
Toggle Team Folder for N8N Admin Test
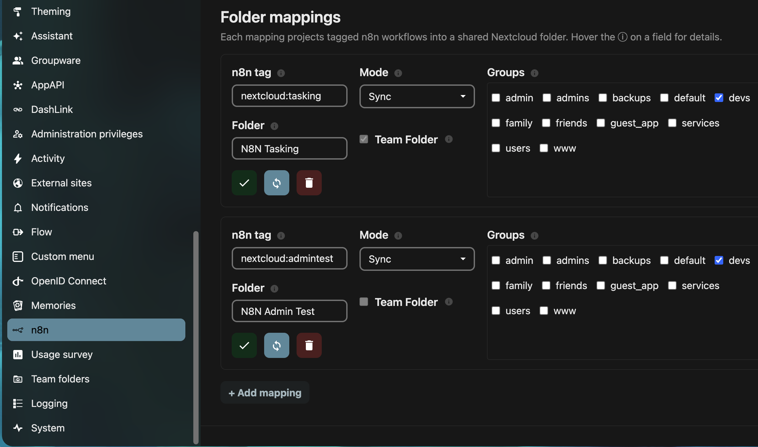(364, 302)
